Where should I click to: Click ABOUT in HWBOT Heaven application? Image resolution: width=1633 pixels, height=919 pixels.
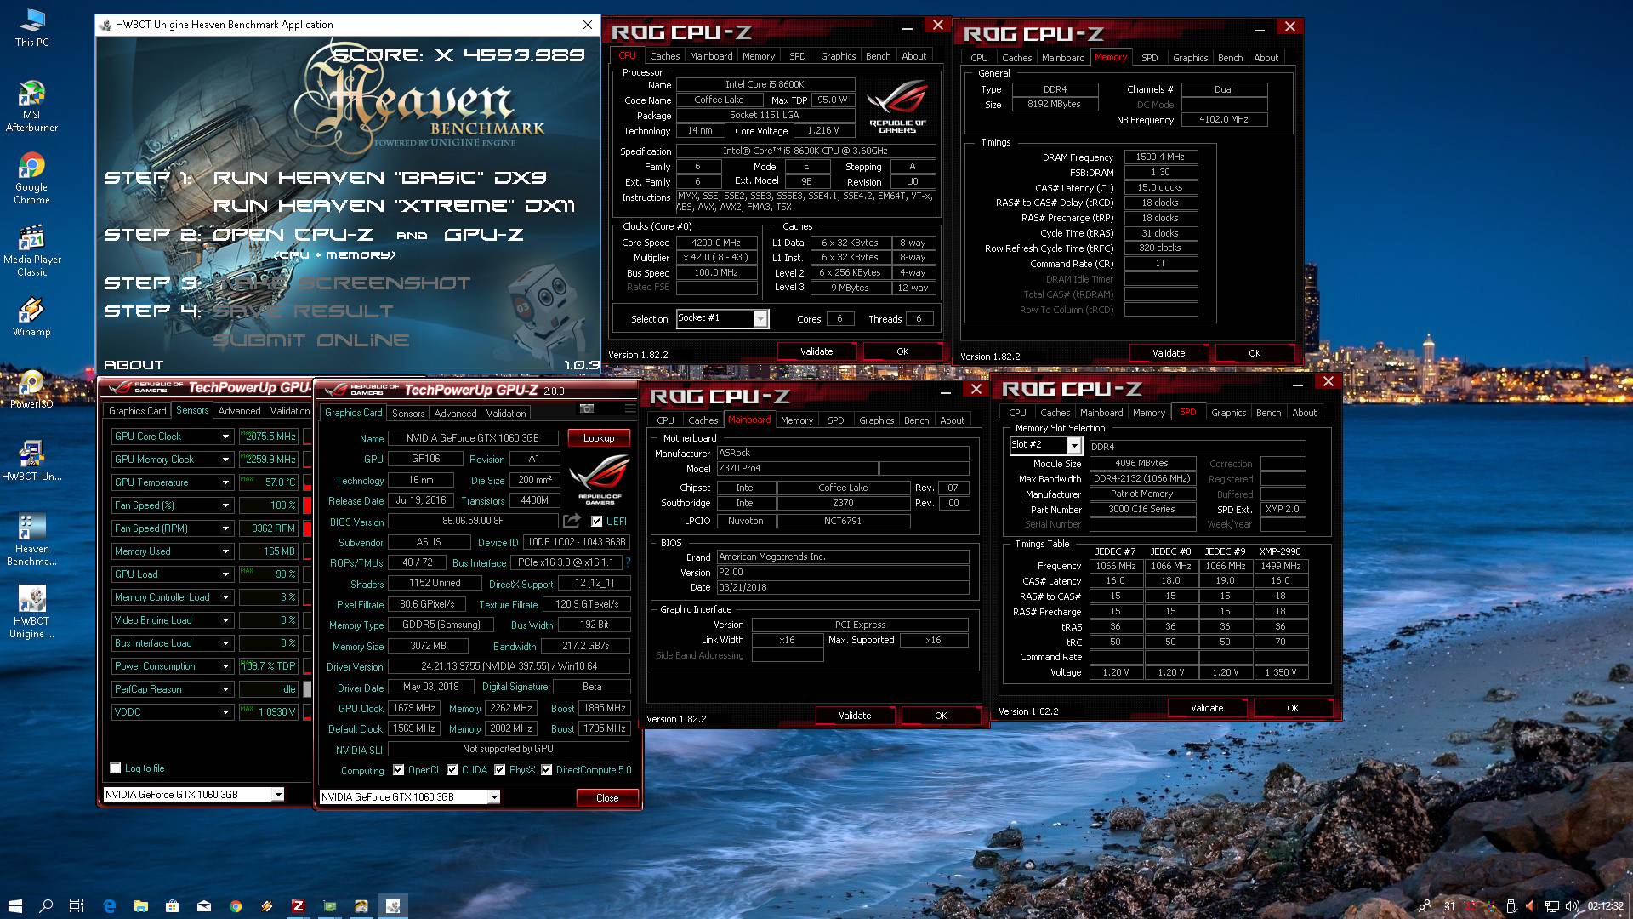pyautogui.click(x=134, y=364)
